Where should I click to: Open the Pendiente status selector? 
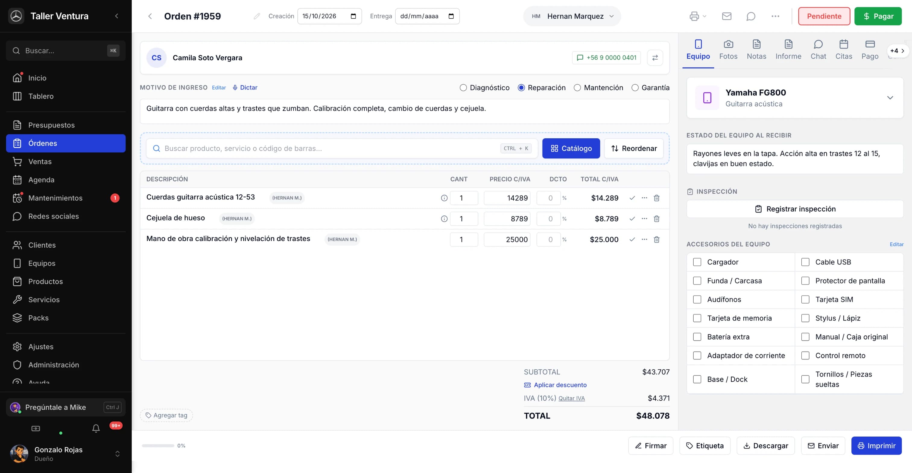(x=824, y=16)
